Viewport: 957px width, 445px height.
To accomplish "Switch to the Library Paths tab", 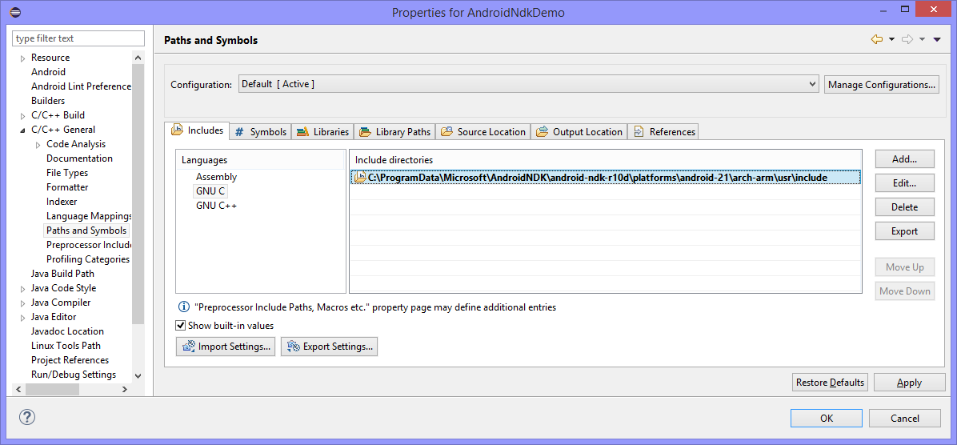I will tap(394, 132).
